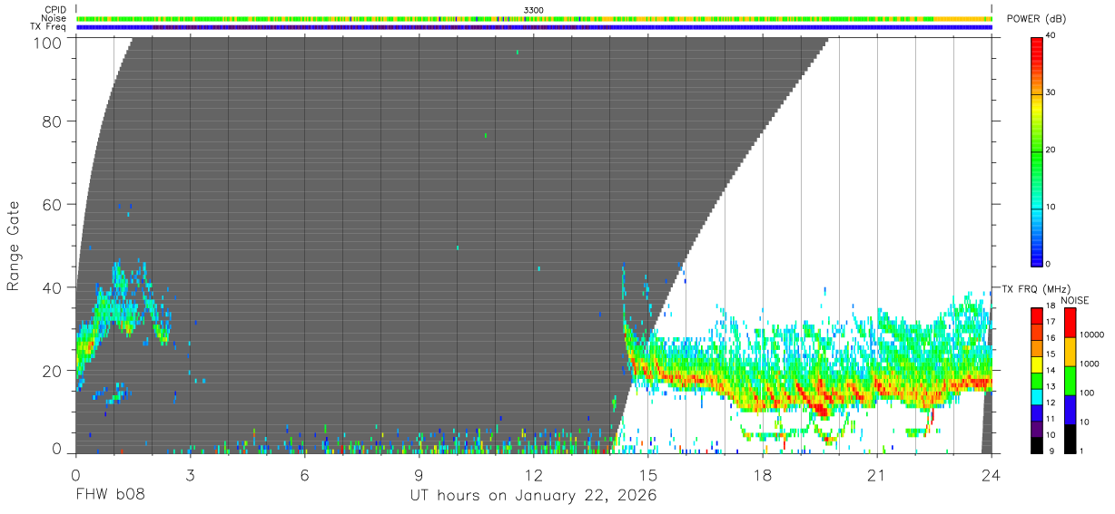1115x514 pixels.
Task: Select the yellow band in the POWER colorbar
Action: 1036,108
